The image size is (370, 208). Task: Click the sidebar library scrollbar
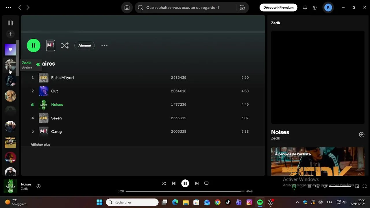coord(18,58)
